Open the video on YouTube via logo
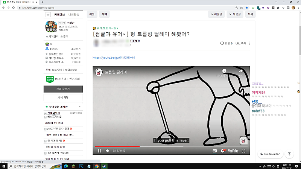301x169 pixels. [x=233, y=151]
